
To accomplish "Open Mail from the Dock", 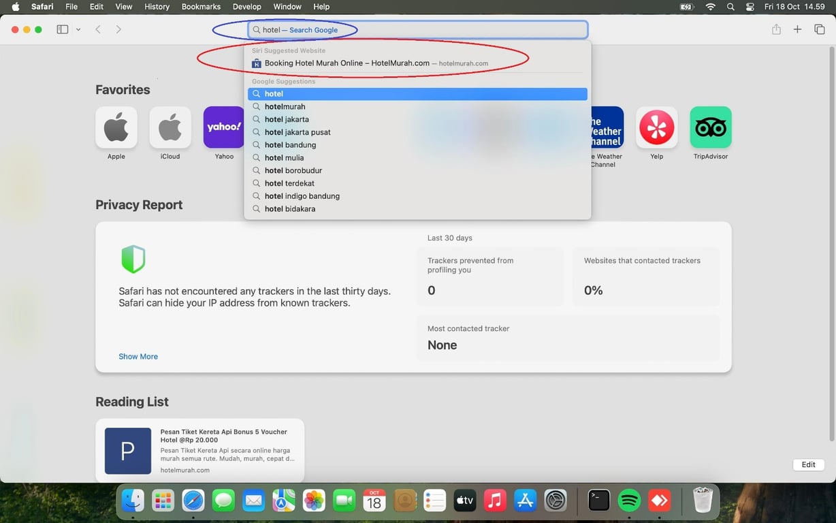I will tap(254, 501).
